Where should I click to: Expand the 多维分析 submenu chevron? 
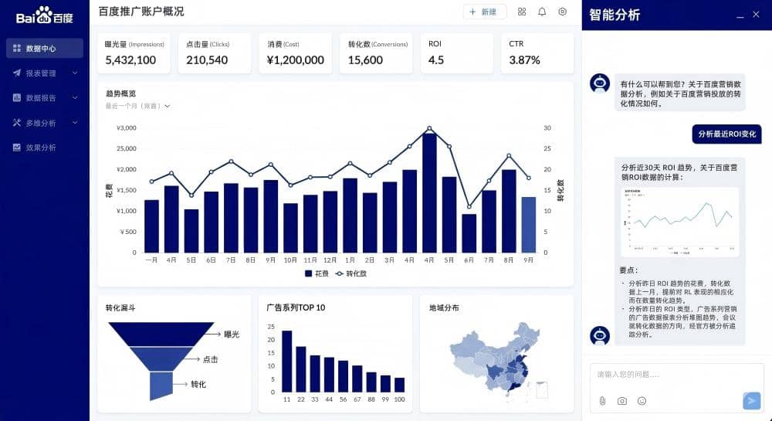tap(75, 123)
